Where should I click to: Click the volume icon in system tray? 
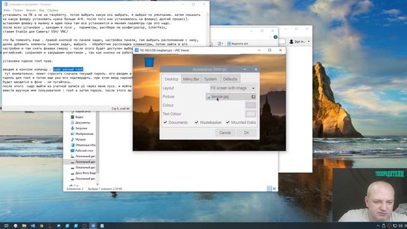pyautogui.click(x=400, y=226)
